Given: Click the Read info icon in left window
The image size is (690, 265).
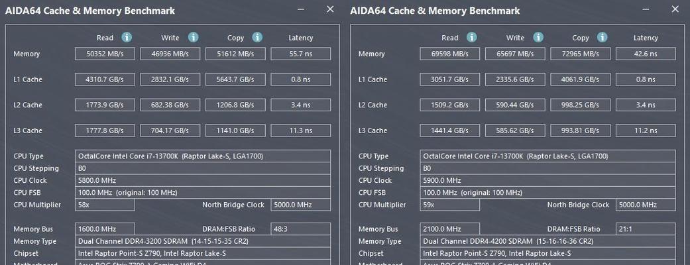Looking at the screenshot, I should (127, 38).
